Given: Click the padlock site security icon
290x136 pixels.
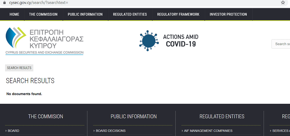Looking at the screenshot, I should tap(4, 3).
